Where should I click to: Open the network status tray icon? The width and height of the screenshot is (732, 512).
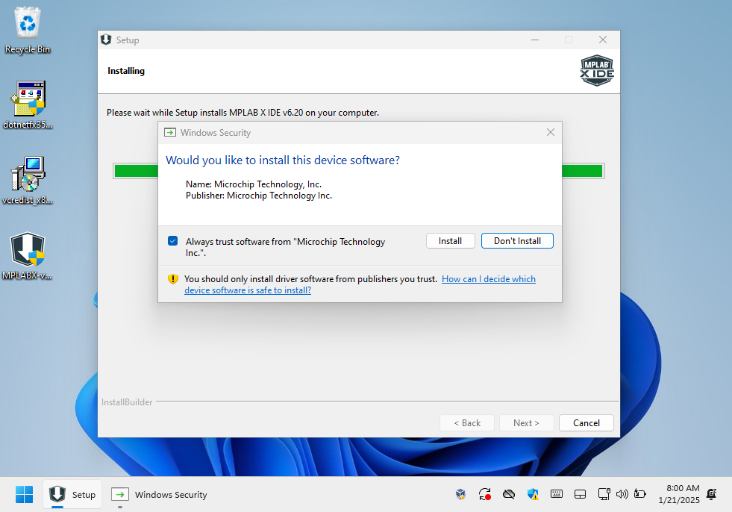point(604,494)
